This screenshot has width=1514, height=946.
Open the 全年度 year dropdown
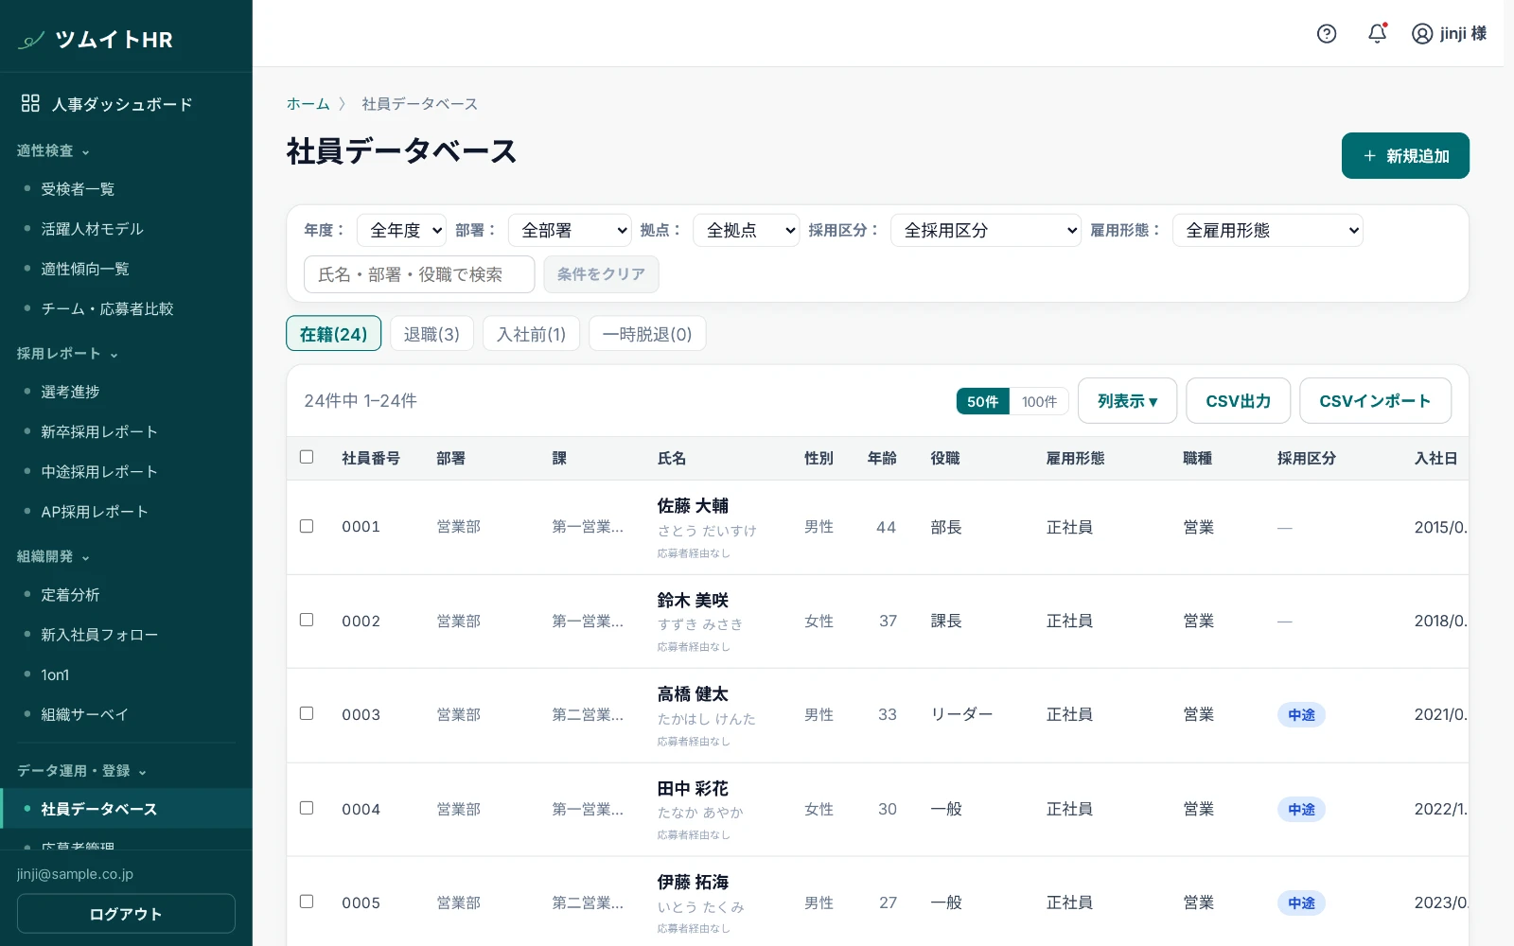pyautogui.click(x=401, y=230)
